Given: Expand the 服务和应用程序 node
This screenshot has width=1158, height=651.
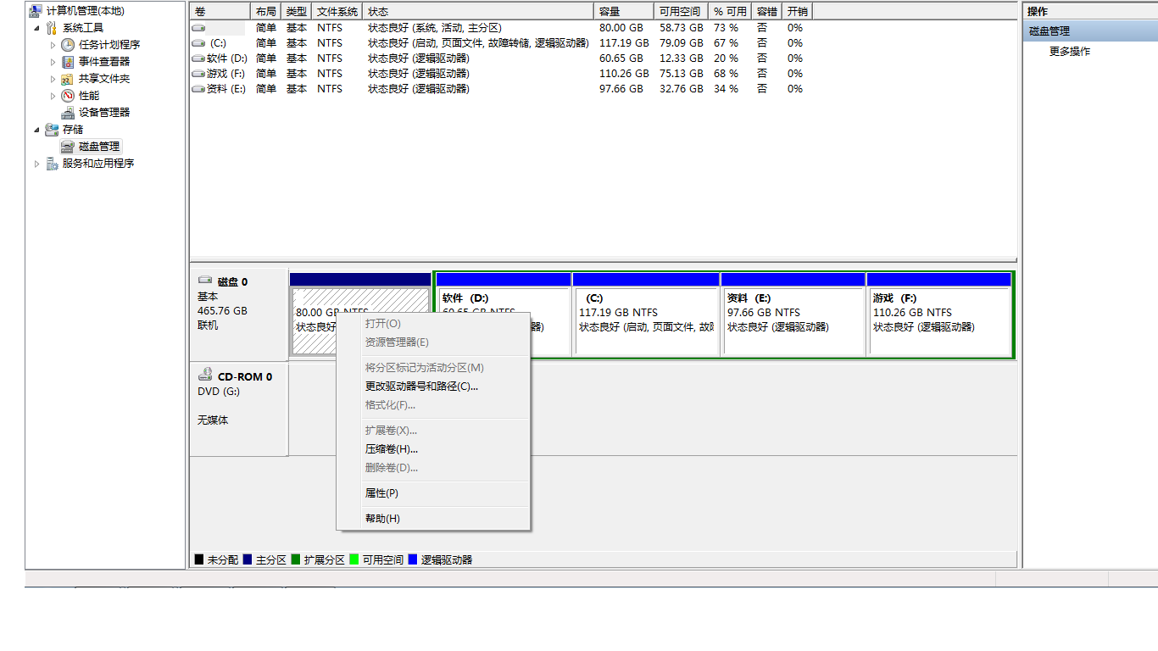Looking at the screenshot, I should tap(36, 164).
